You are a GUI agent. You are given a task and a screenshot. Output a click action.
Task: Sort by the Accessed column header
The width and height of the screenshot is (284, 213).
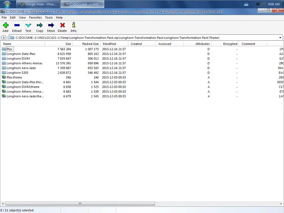click(x=170, y=44)
